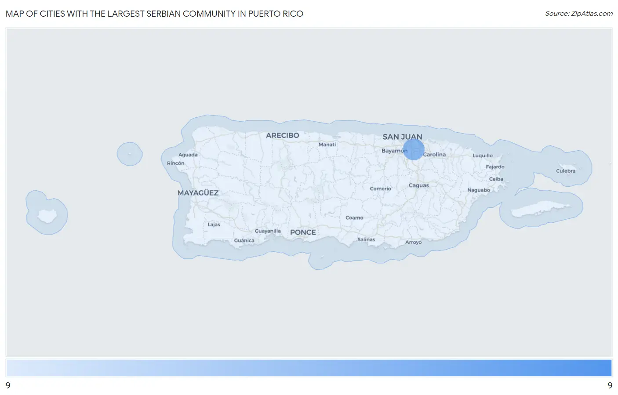Screen dimensions: 618x395
Task: Click the blue San Juan data bubble
Action: [414, 149]
